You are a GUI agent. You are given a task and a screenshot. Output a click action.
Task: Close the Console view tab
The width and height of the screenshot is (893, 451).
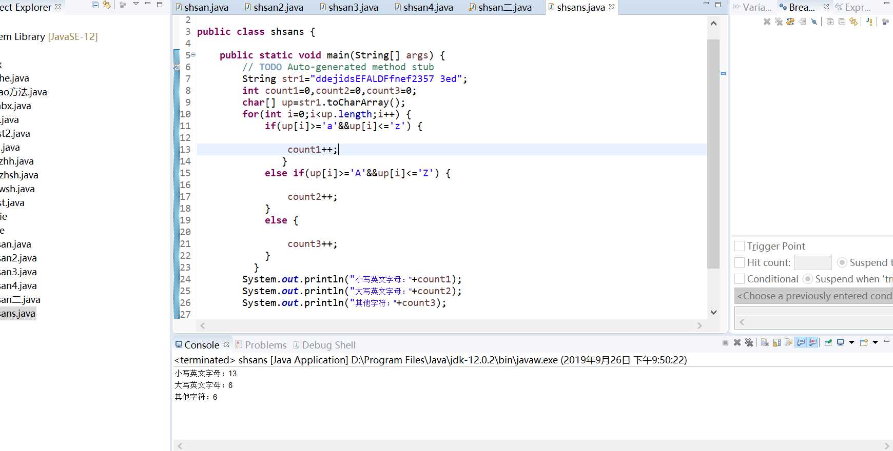coord(226,344)
